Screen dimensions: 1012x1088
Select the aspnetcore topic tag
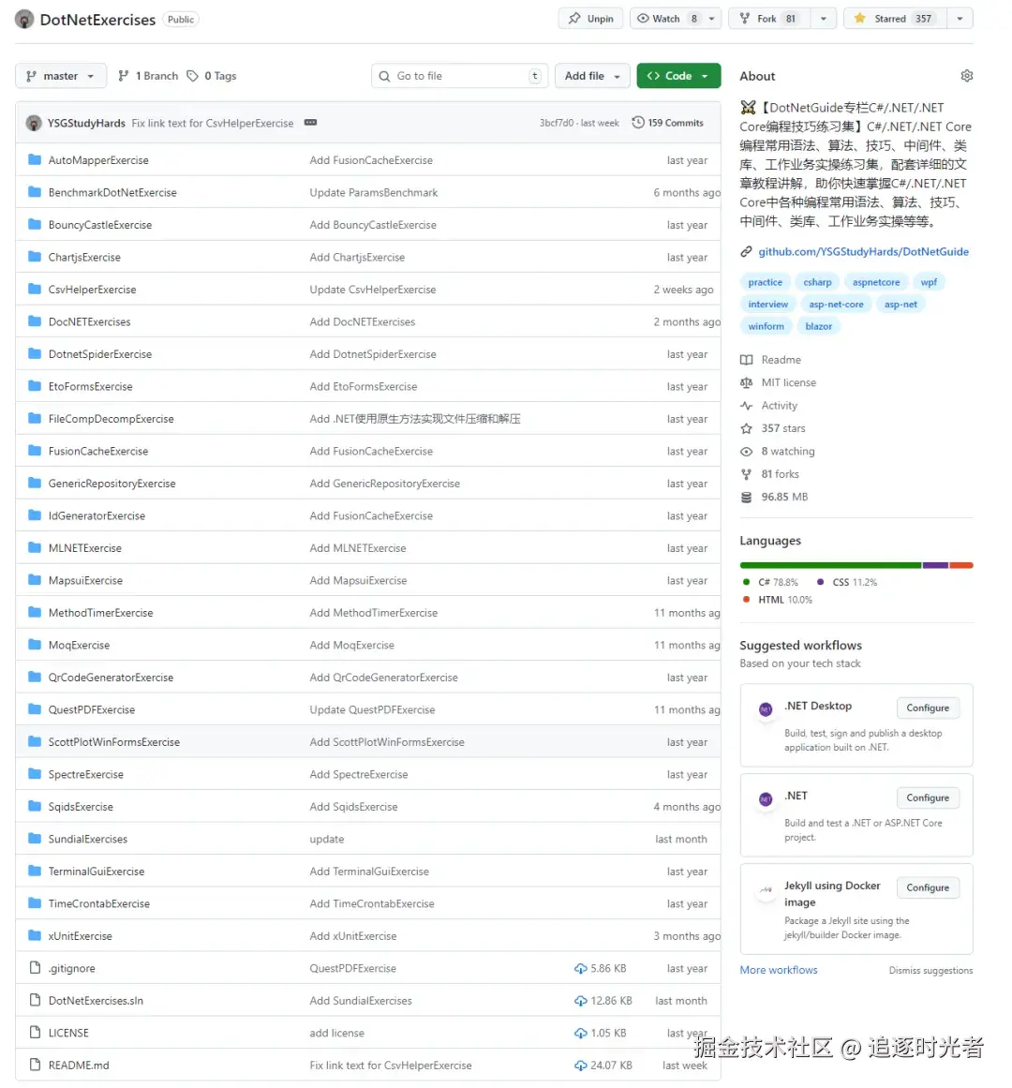(876, 282)
